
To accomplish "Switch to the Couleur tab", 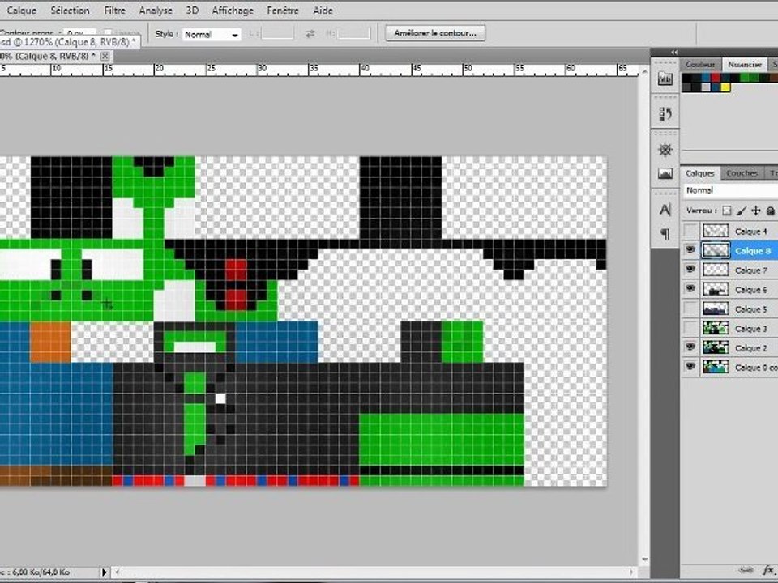I will pyautogui.click(x=700, y=65).
